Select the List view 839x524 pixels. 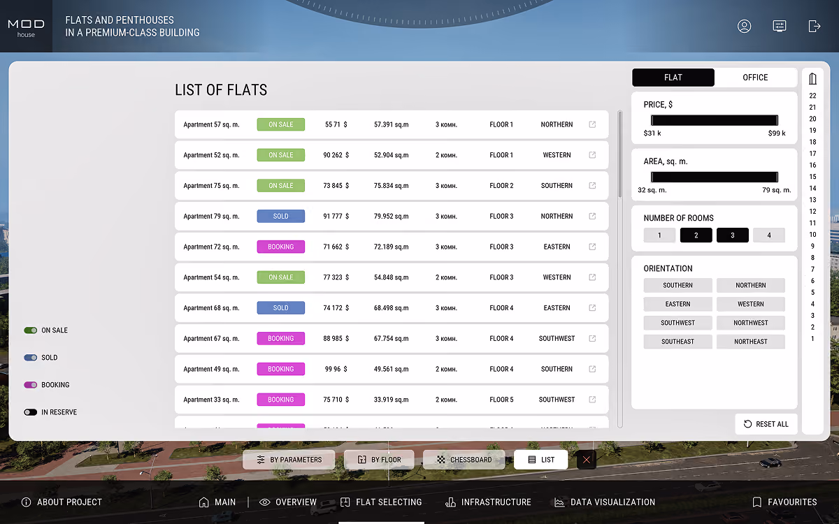click(540, 460)
